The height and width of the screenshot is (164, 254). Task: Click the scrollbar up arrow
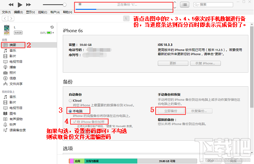click(252, 24)
